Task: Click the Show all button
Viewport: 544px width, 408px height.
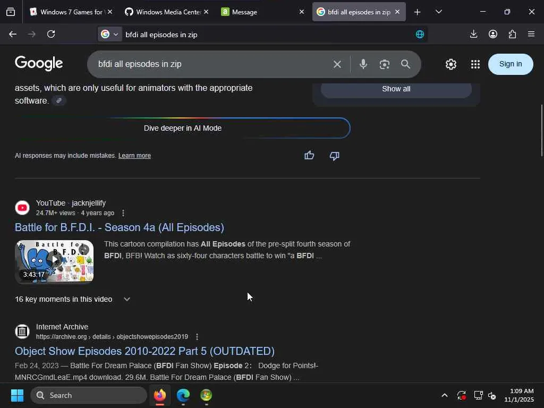Action: pyautogui.click(x=396, y=89)
